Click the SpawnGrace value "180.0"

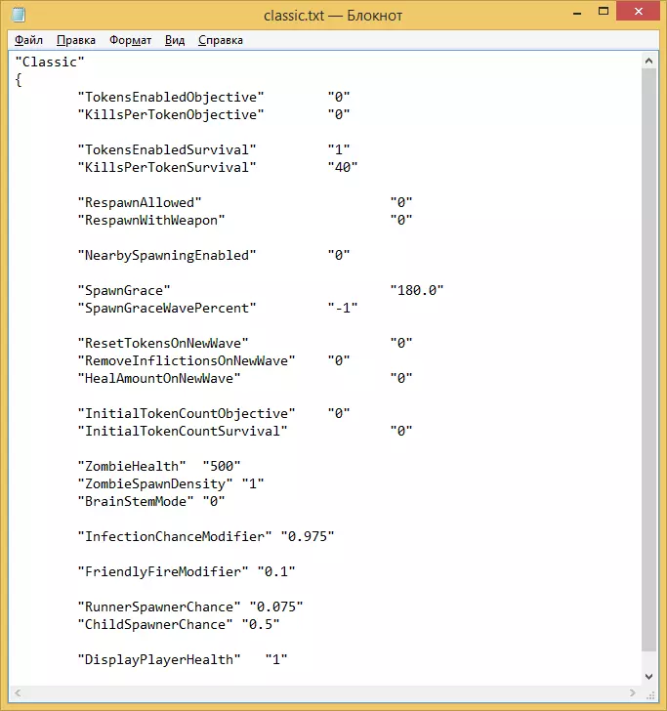point(417,290)
